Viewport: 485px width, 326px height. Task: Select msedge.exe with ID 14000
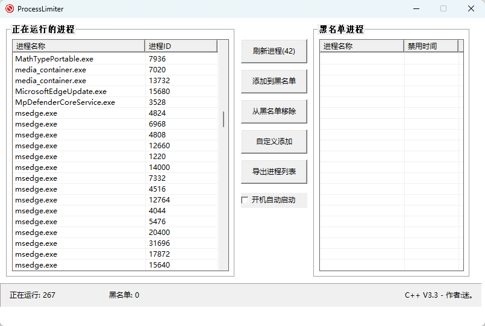tap(115, 167)
